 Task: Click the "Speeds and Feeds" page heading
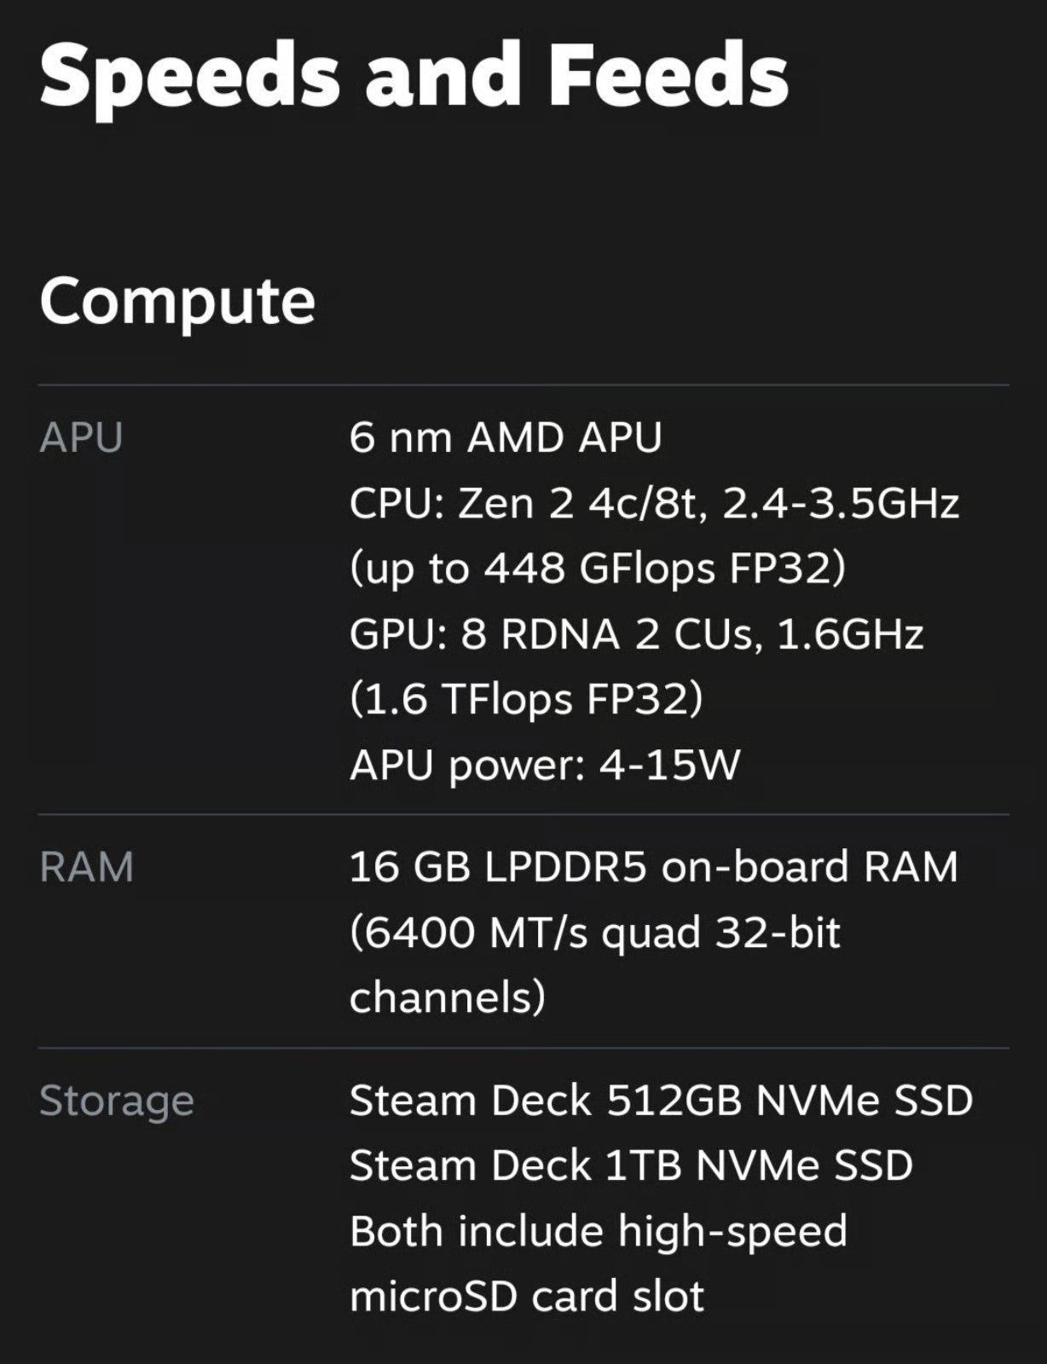point(414,73)
